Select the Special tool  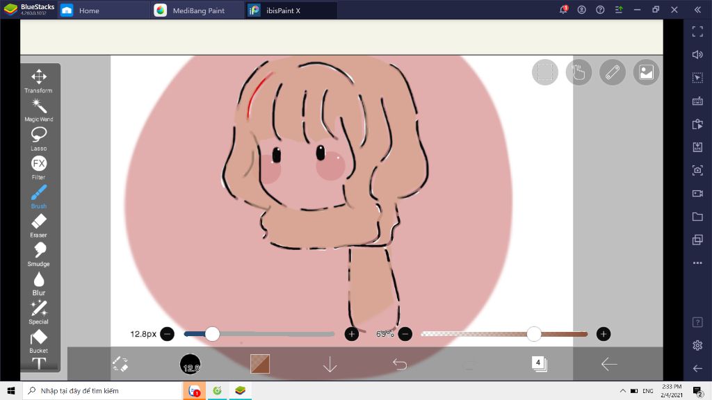pos(39,312)
